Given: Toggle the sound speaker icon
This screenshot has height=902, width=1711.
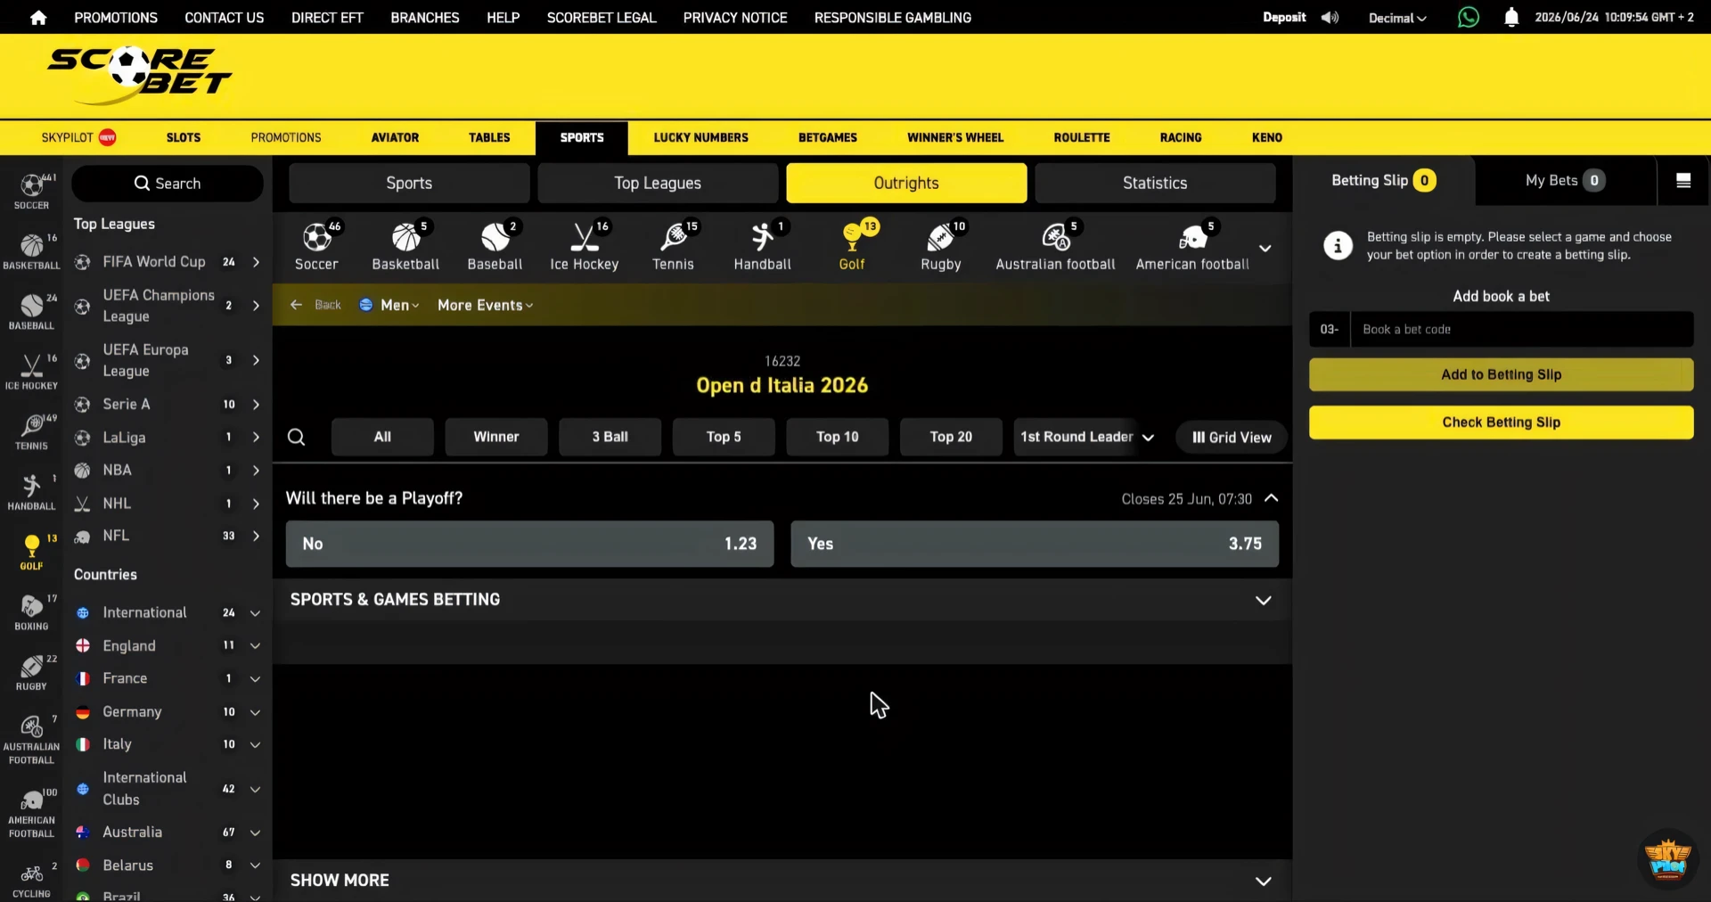Looking at the screenshot, I should click(1330, 17).
